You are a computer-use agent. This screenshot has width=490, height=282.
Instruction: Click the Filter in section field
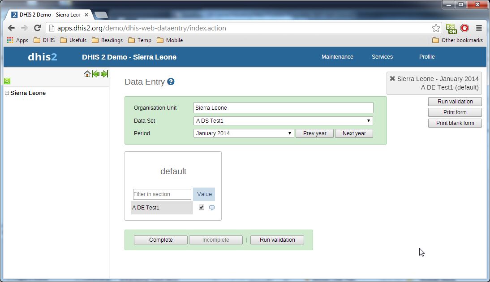tap(162, 194)
